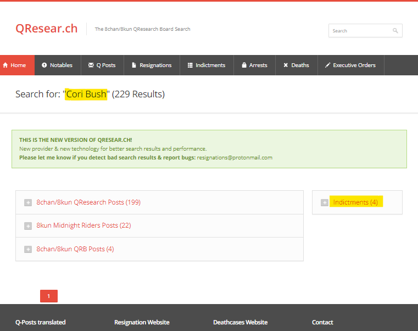Click the Arrests padlock icon
Image resolution: width=418 pixels, height=331 pixels.
(x=244, y=65)
